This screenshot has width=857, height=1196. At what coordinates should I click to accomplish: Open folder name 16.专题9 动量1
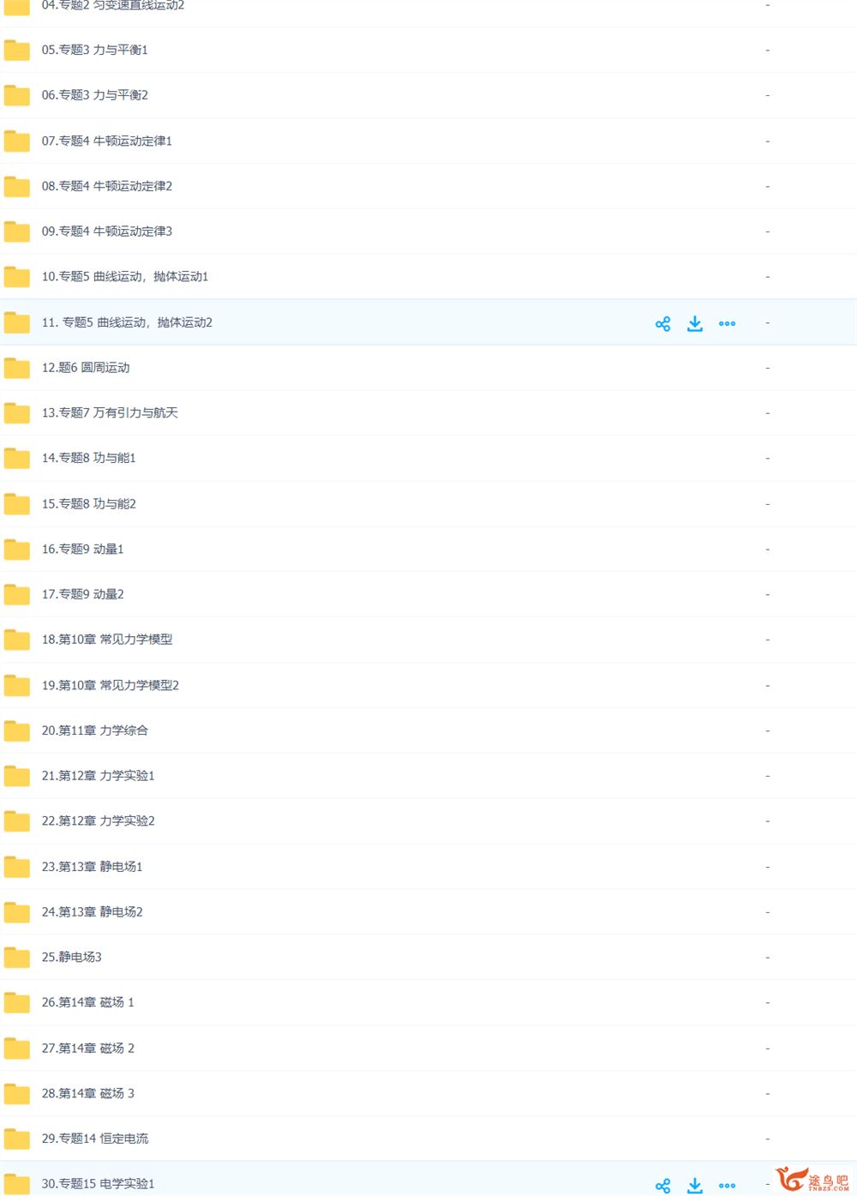tap(83, 550)
